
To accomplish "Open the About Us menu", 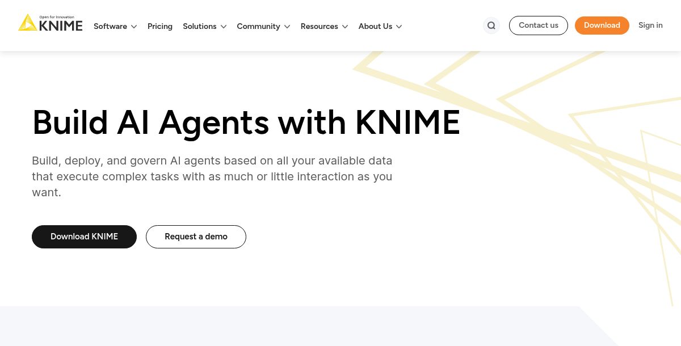I will click(x=375, y=26).
